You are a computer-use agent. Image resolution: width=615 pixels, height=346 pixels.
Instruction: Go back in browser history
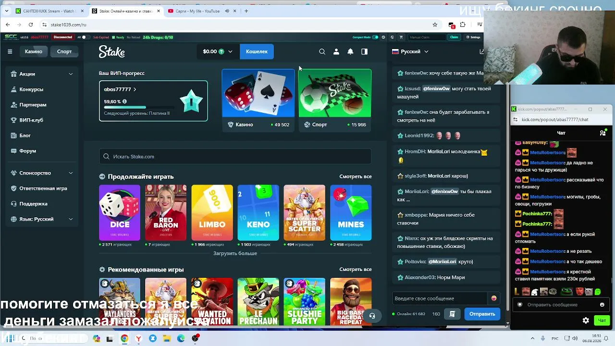(8, 25)
